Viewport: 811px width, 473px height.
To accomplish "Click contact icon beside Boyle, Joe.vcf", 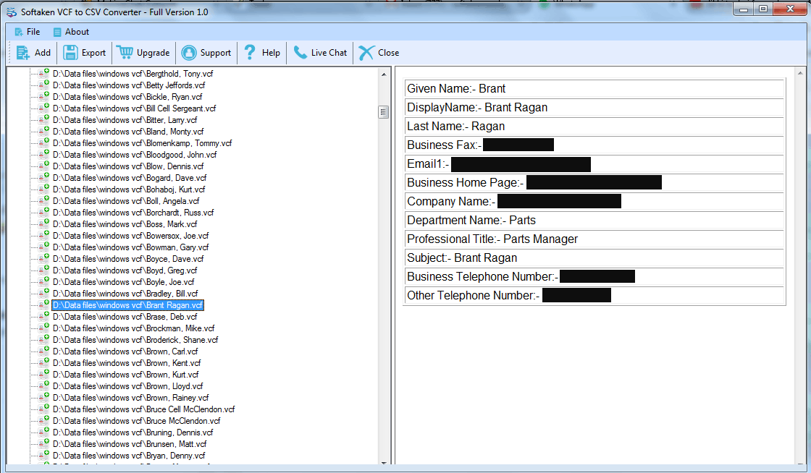I will pos(44,281).
